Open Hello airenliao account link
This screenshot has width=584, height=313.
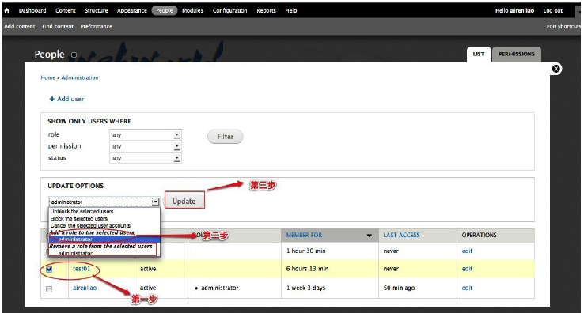click(x=514, y=11)
